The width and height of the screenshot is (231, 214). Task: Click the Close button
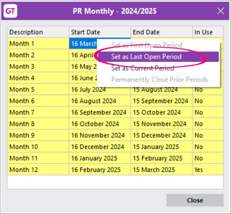point(195,200)
